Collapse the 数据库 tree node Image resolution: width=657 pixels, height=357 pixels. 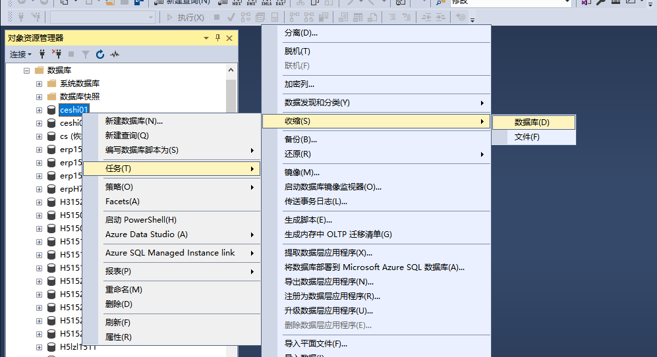tap(27, 70)
